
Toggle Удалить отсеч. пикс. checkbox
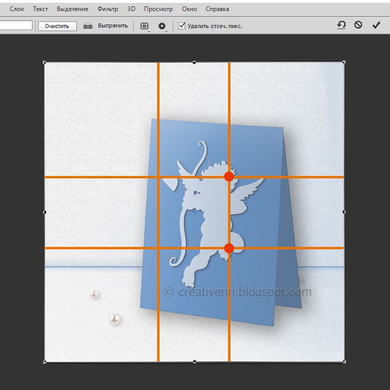tap(182, 26)
